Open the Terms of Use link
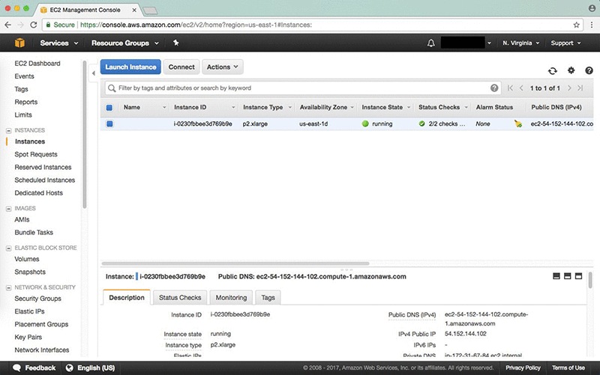Image resolution: width=600 pixels, height=375 pixels. (x=568, y=368)
